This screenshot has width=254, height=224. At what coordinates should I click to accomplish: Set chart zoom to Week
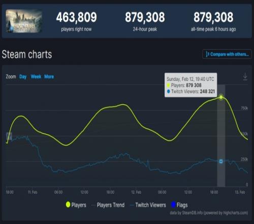[x=36, y=77]
